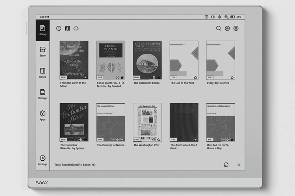Open Every-day-Science document cover
Image resolution: width=295 pixels, height=196 pixels.
[x=221, y=60]
